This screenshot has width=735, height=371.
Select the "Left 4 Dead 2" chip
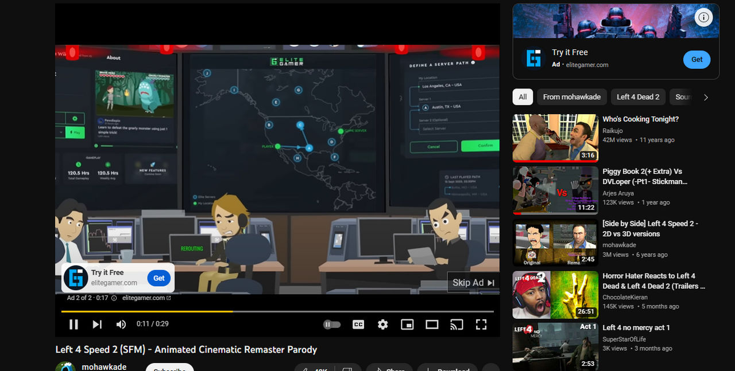pyautogui.click(x=638, y=97)
